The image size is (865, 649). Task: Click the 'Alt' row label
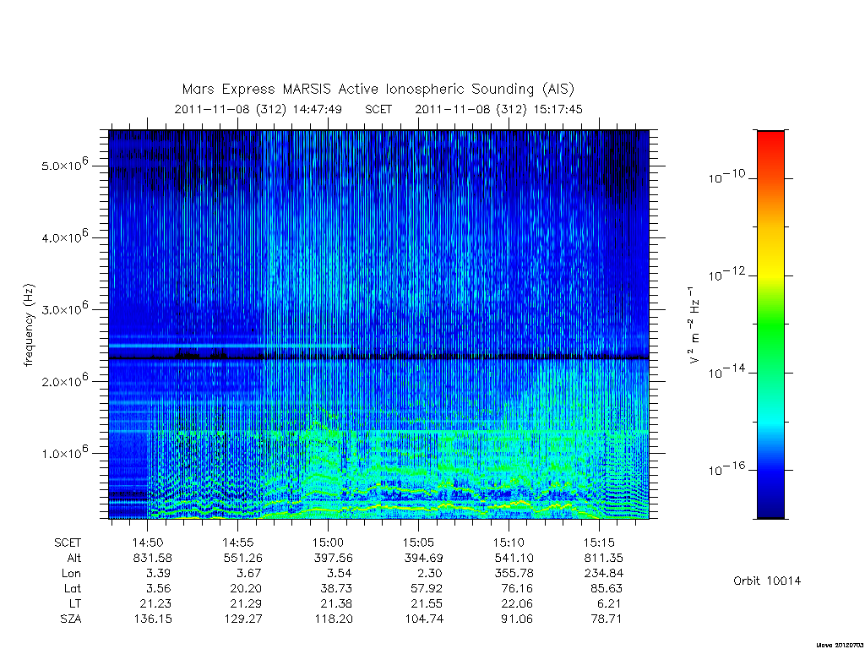point(74,558)
